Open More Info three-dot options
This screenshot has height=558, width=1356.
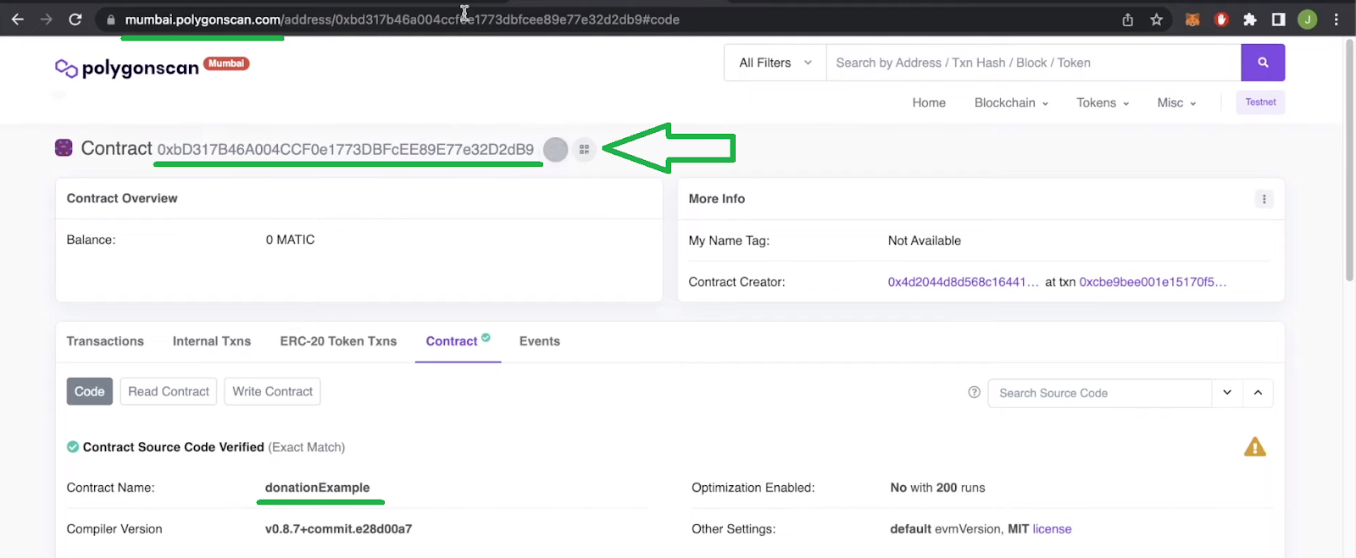point(1264,199)
